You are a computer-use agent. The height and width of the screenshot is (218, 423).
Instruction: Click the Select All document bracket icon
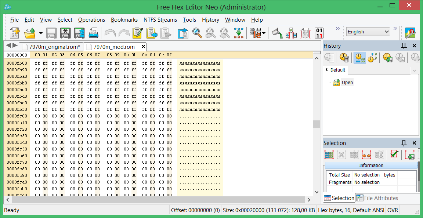pyautogui.click(x=305, y=33)
